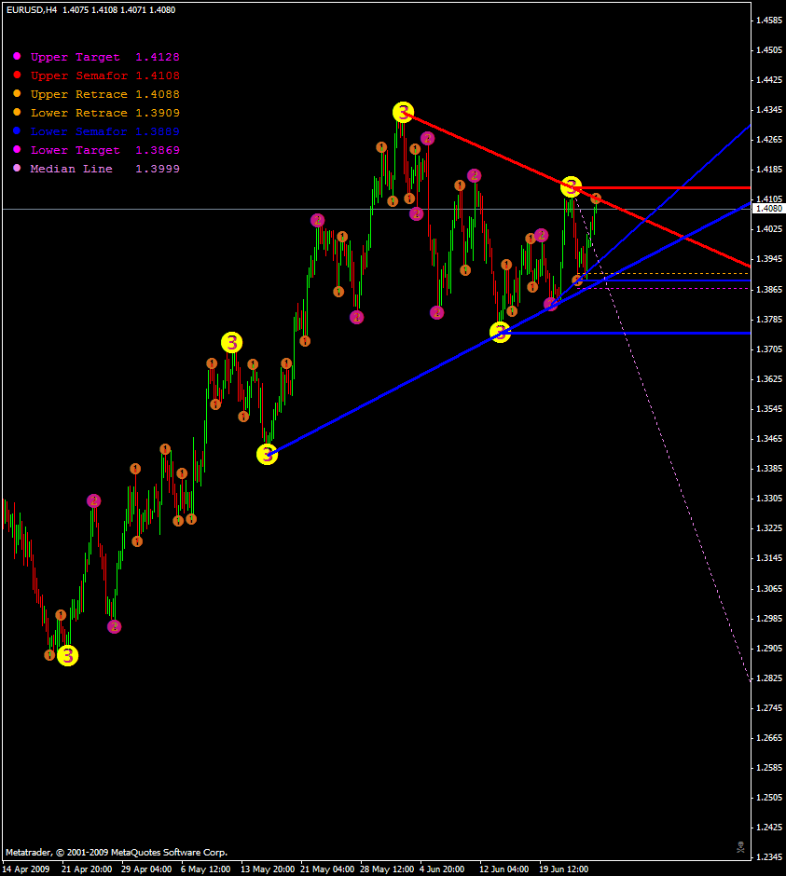Select the yellow 3 semafor starting the long blue trendline
This screenshot has height=876, width=786.
pyautogui.click(x=268, y=454)
